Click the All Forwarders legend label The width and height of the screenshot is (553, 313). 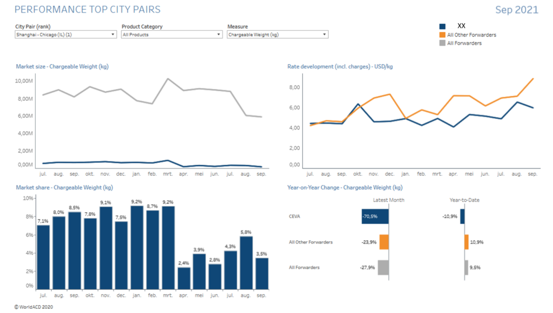(x=464, y=43)
